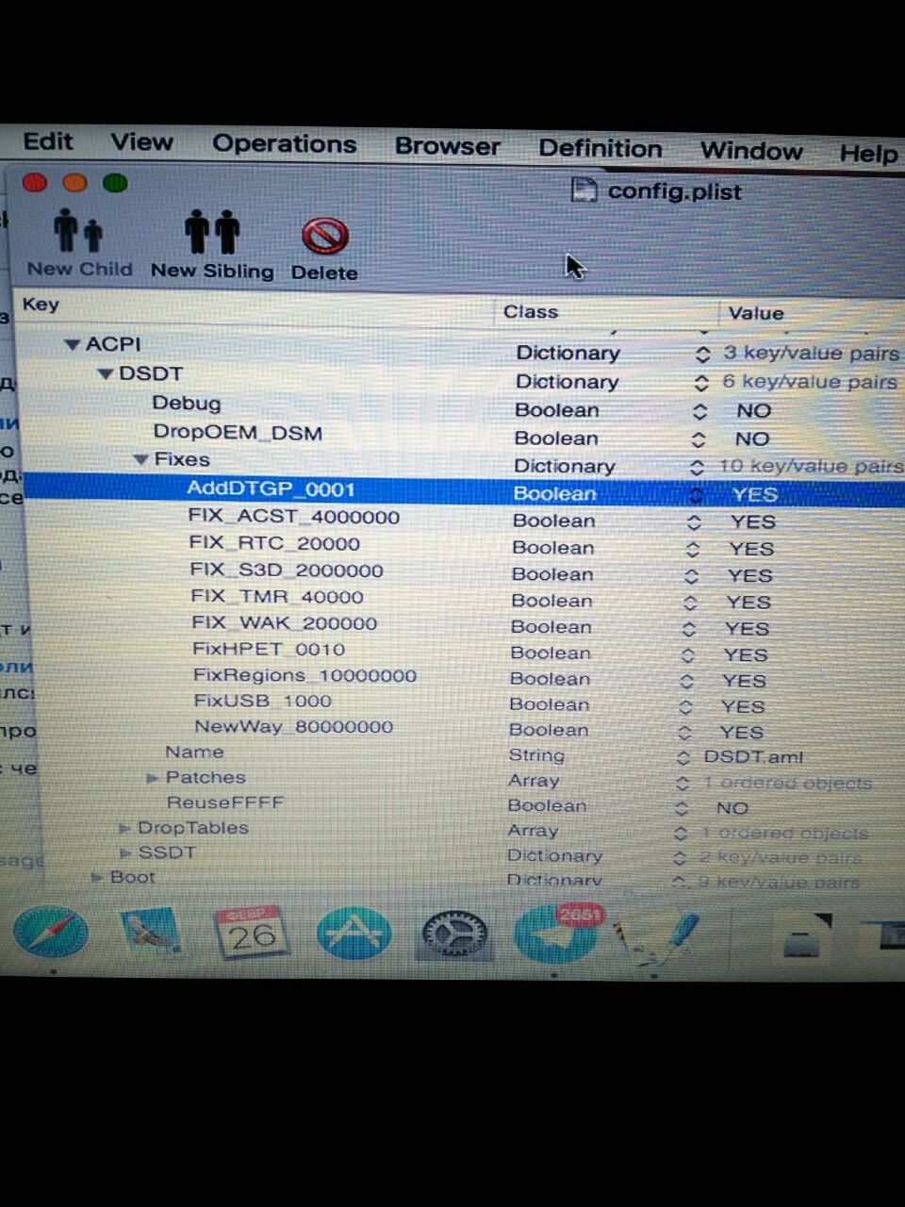Open class stepper for Name String row
The image size is (905, 1207).
(x=683, y=757)
